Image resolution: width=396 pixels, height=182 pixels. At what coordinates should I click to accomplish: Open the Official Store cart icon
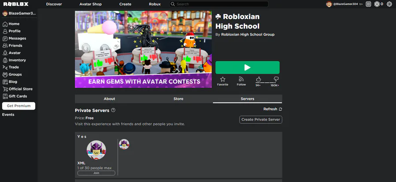(5, 89)
